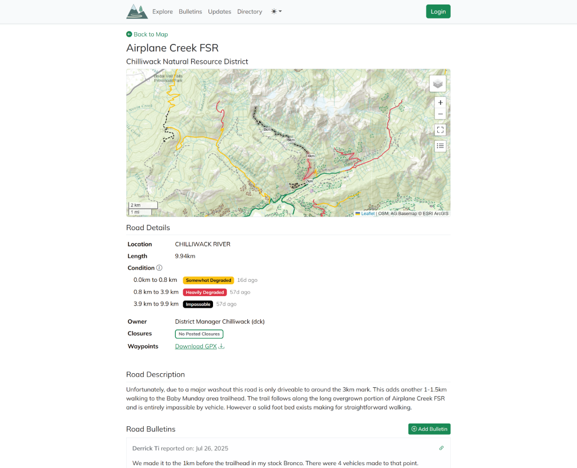Go to the Bulletins page
This screenshot has width=577, height=468.
pyautogui.click(x=190, y=11)
